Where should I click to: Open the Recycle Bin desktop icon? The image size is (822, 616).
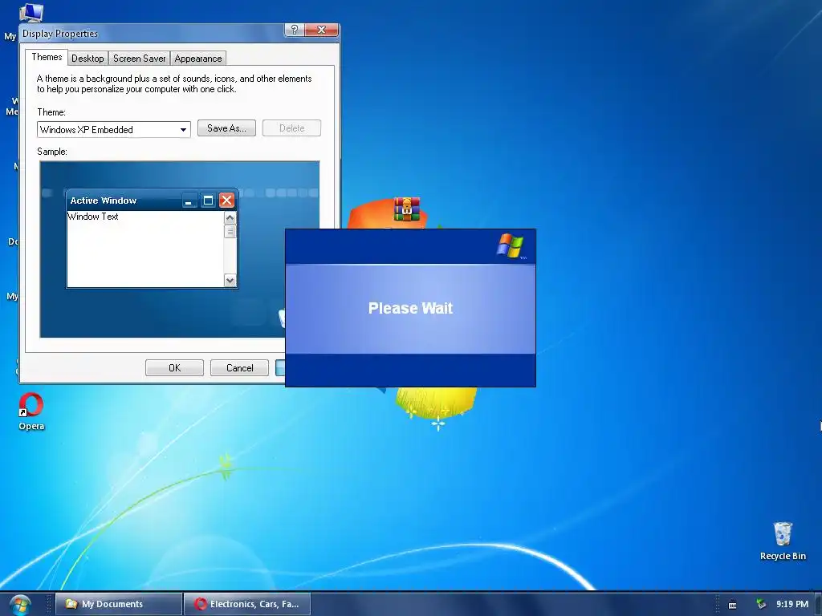point(783,541)
